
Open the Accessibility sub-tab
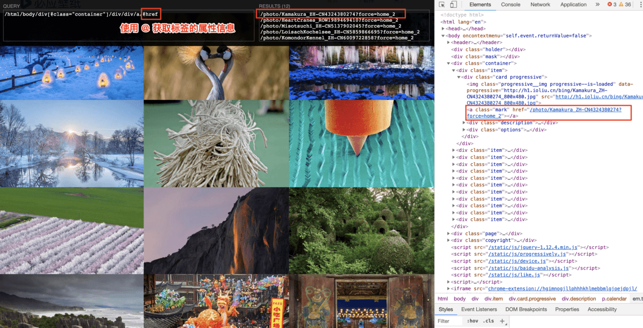(x=602, y=309)
